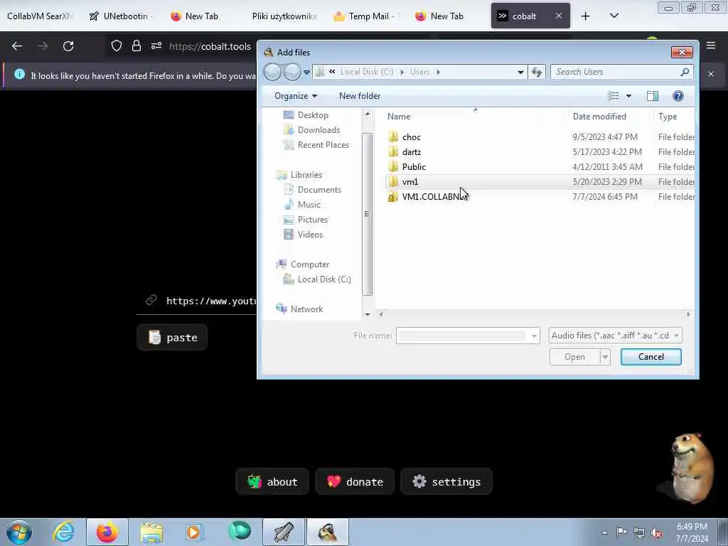Switch to Temp Mail tab
Viewport: 728px width, 546px height.
pyautogui.click(x=367, y=16)
